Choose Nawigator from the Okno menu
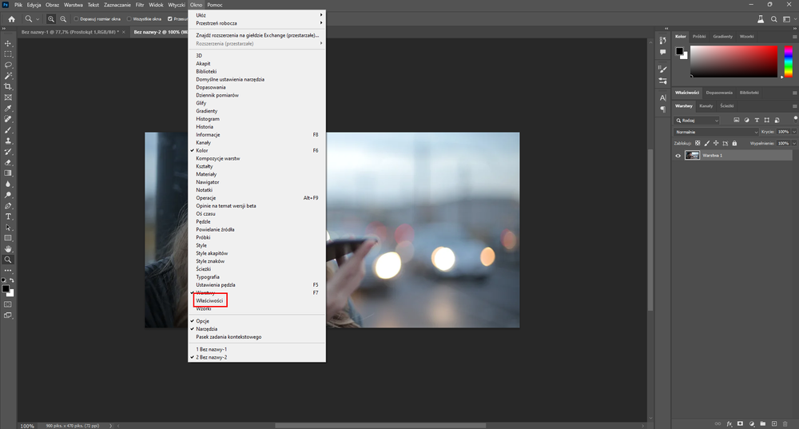The image size is (799, 429). click(256, 182)
